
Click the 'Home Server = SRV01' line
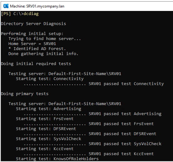[32, 44]
